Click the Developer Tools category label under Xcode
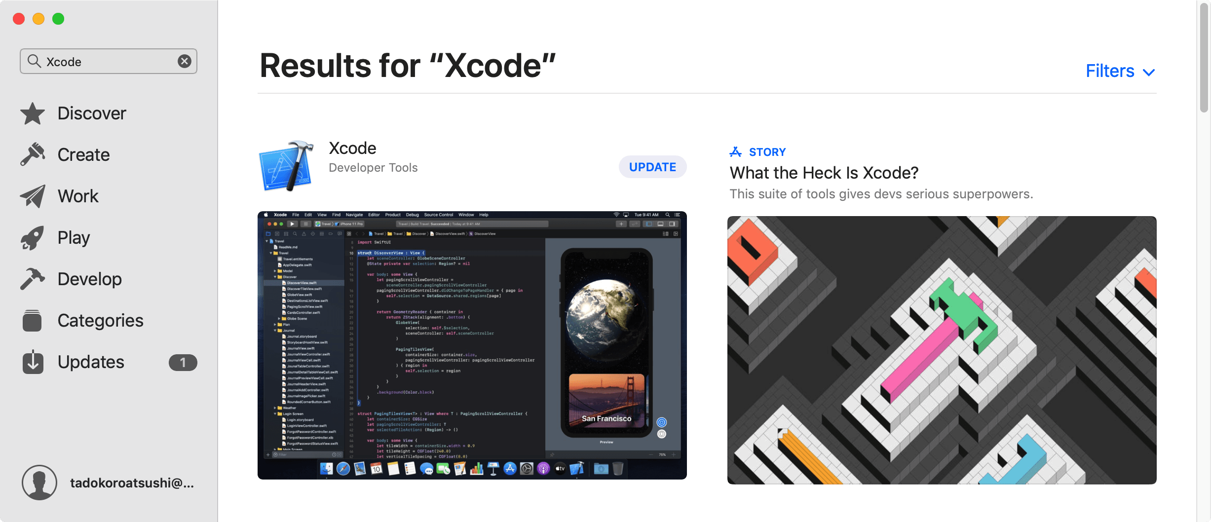This screenshot has height=522, width=1211. click(x=373, y=167)
